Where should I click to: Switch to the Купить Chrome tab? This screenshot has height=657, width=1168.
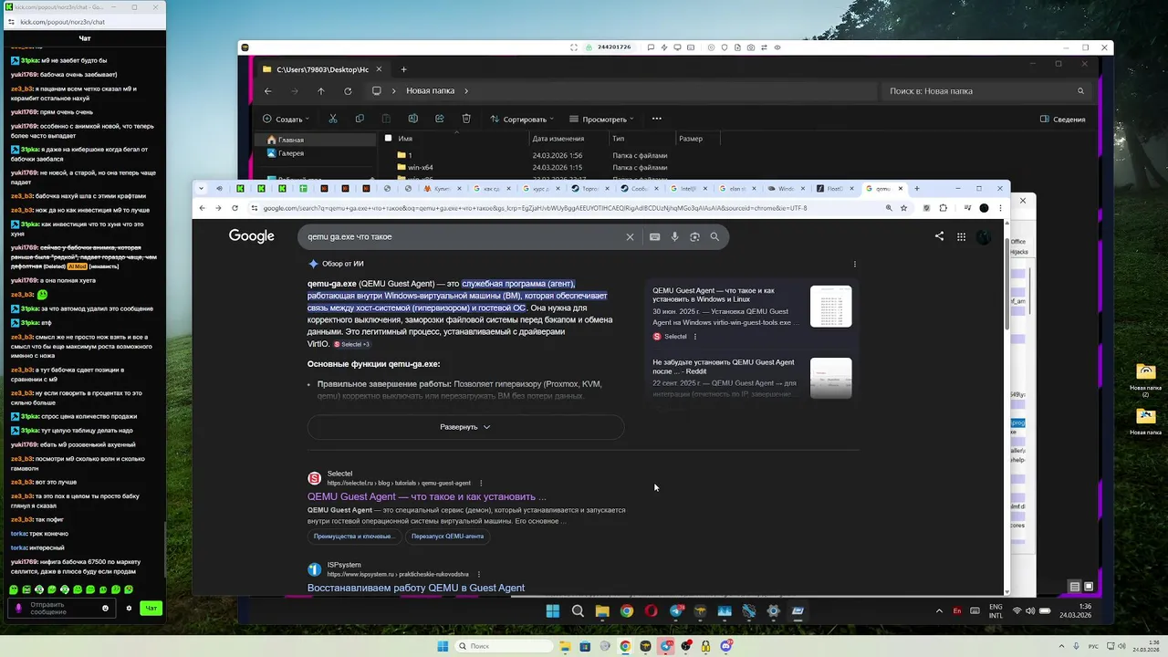pos(443,188)
